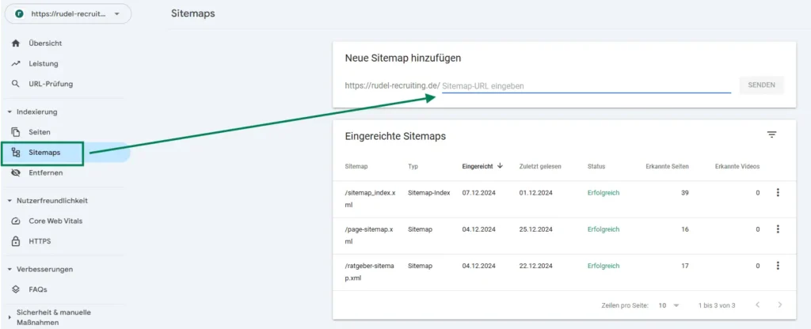Screen dimensions: 811x329
Task: Click the Übersicht home icon
Action: [x=16, y=43]
